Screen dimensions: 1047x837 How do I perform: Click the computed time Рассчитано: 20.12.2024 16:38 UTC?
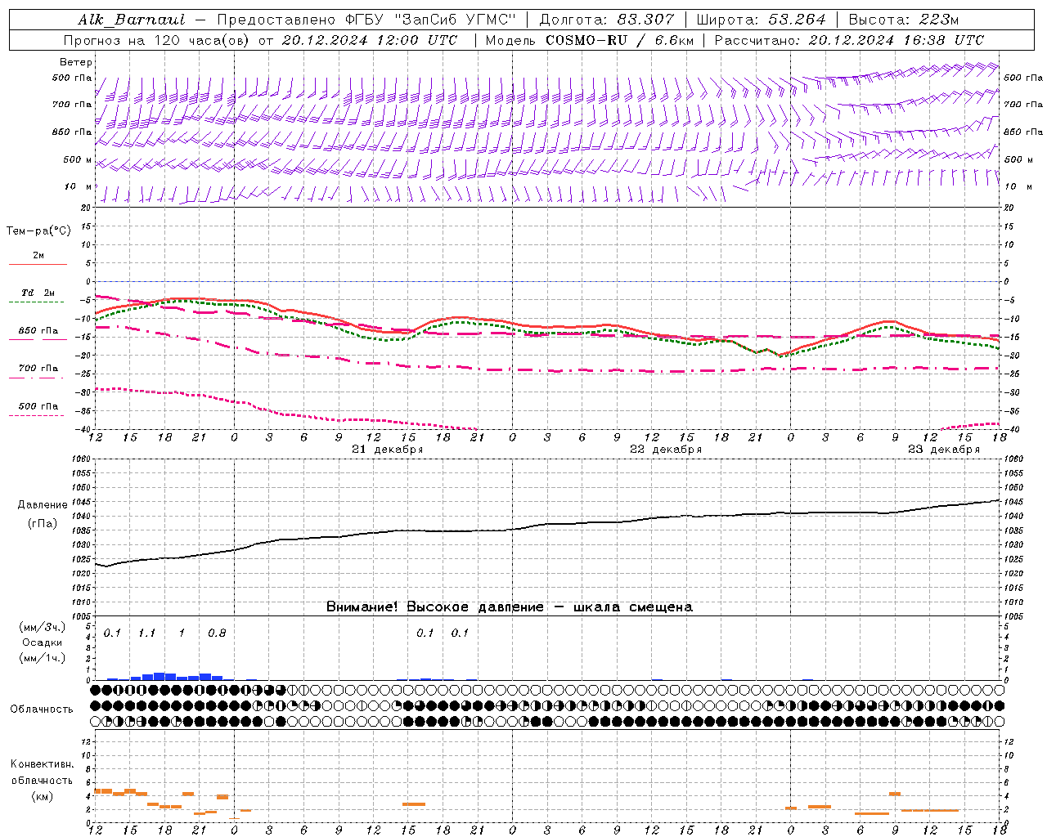tap(849, 40)
